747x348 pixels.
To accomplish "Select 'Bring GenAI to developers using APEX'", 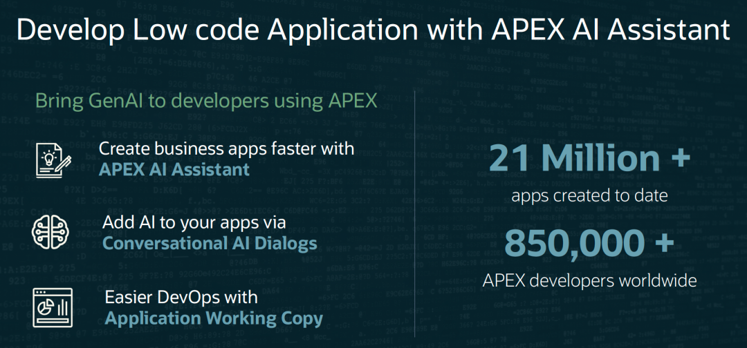I will pos(206,101).
